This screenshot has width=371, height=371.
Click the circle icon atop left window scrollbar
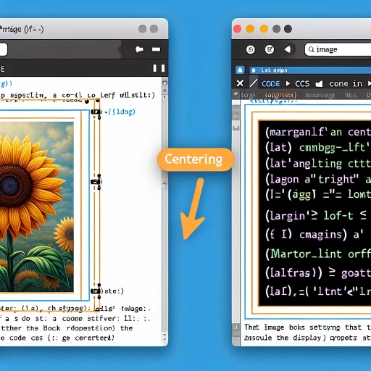(x=164, y=83)
